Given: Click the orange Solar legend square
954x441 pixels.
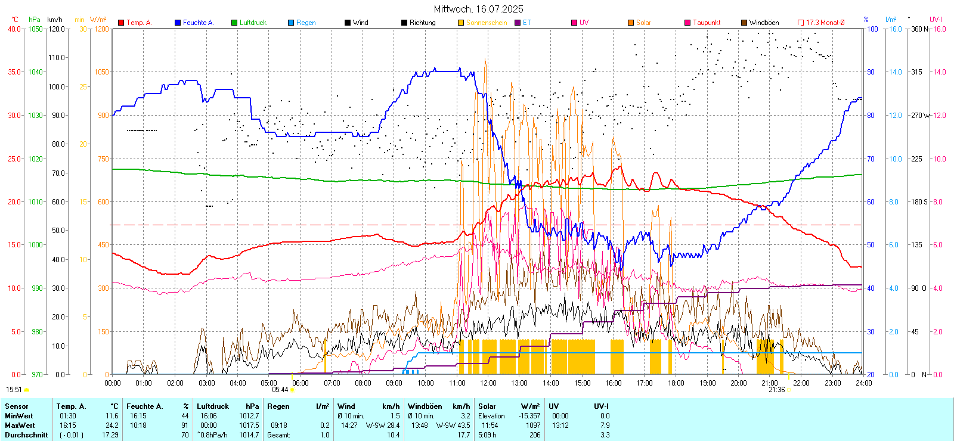Looking at the screenshot, I should (631, 23).
